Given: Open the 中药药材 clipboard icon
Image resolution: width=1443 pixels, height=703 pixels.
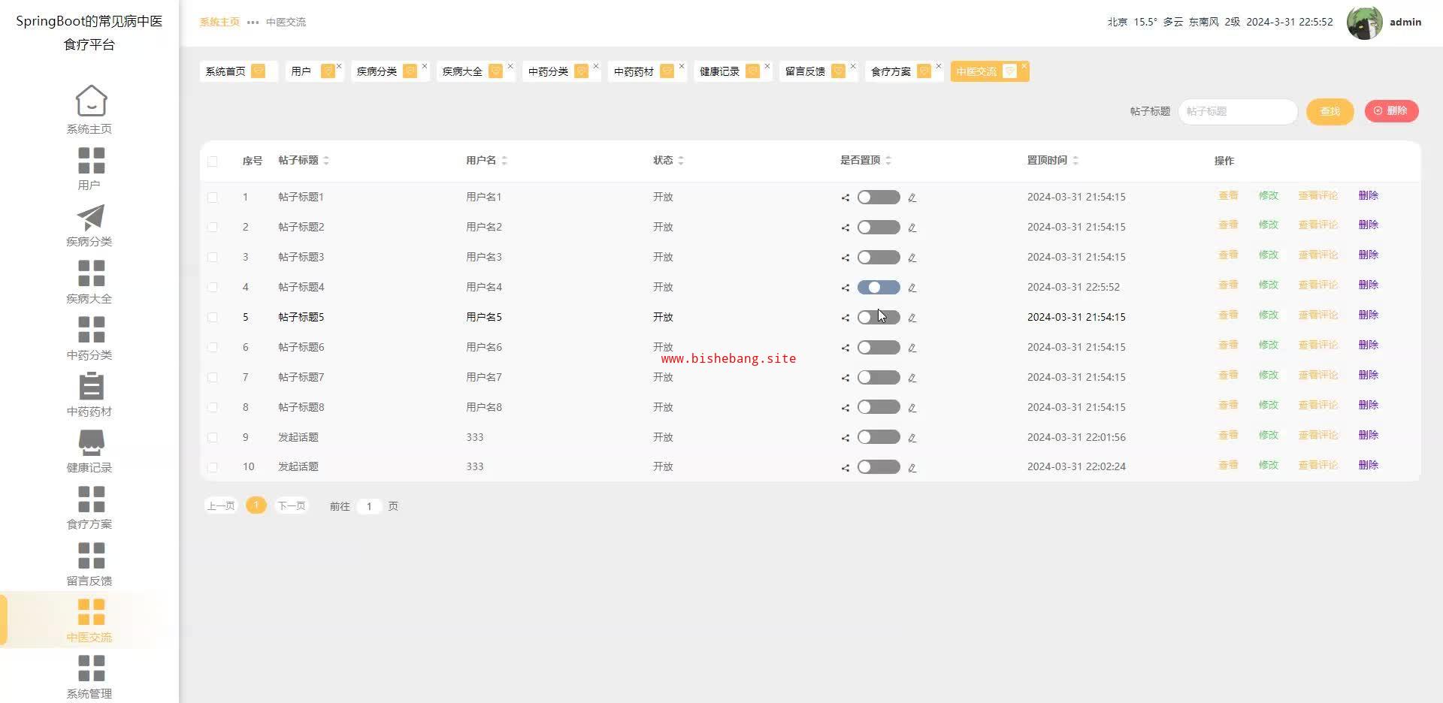Looking at the screenshot, I should pyautogui.click(x=91, y=386).
